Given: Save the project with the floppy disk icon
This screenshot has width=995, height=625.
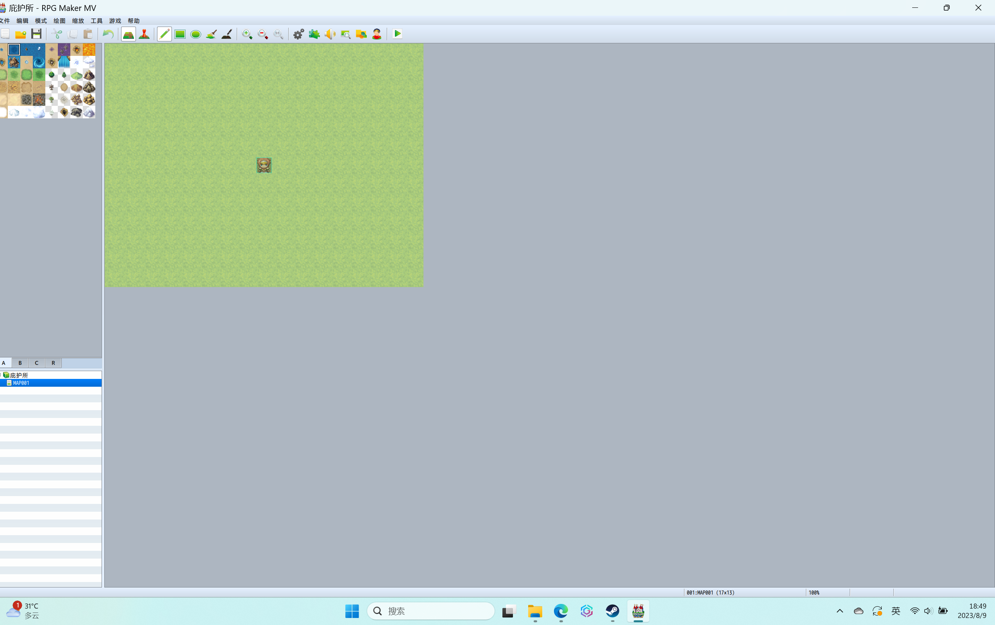Looking at the screenshot, I should 36,34.
